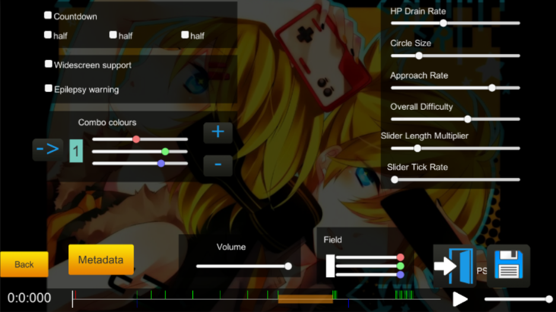Click the playback speed slider handle beside play
The width and height of the screenshot is (556, 312).
coord(549,299)
